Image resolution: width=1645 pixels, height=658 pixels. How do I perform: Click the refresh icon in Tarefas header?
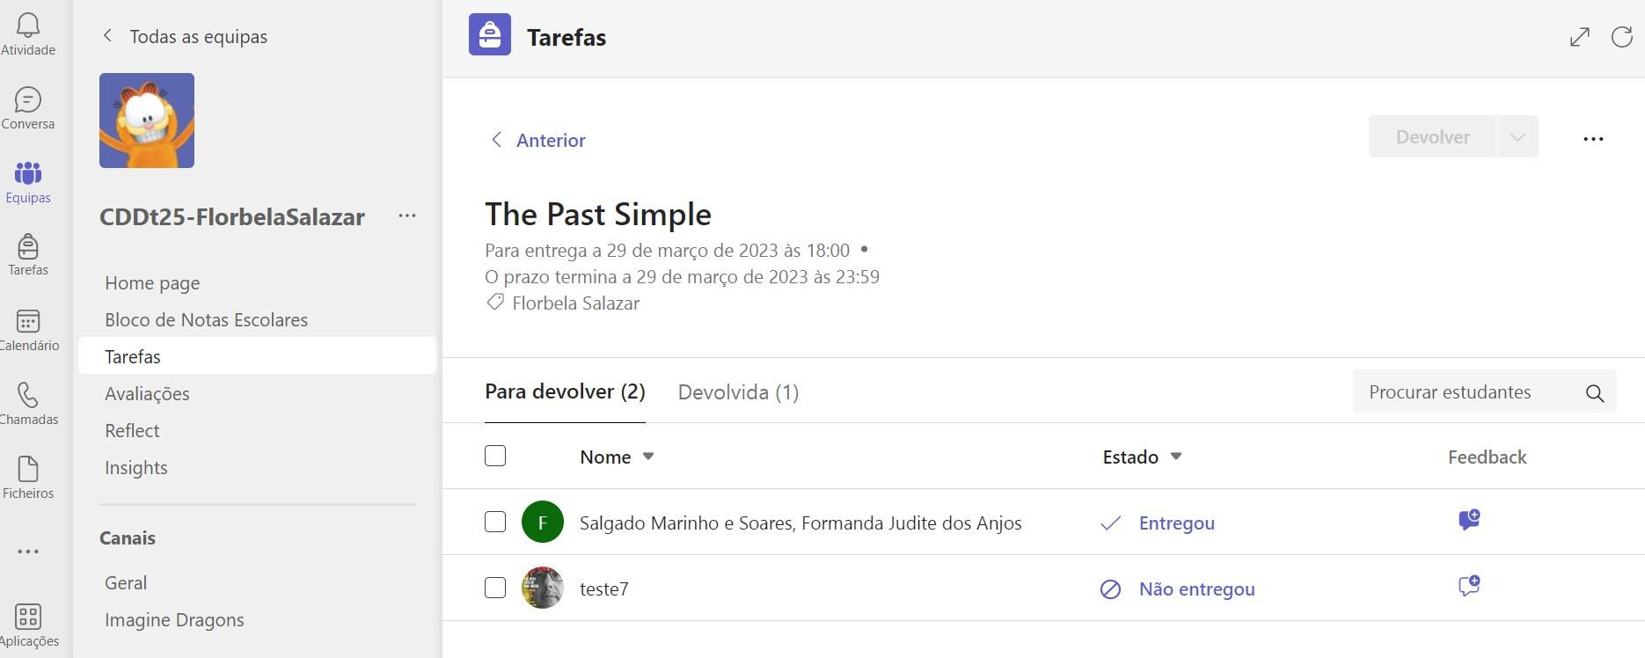click(x=1621, y=37)
